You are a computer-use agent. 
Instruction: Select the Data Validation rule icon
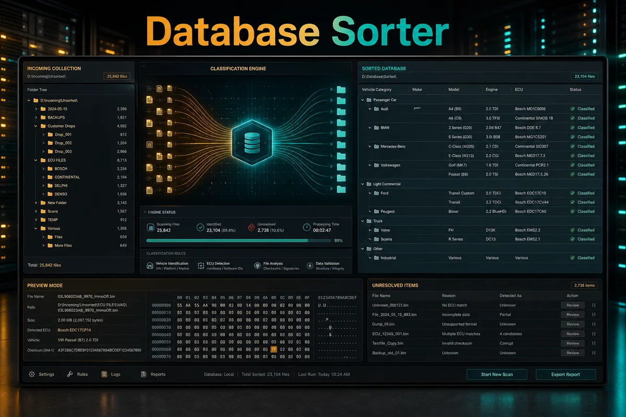click(310, 265)
